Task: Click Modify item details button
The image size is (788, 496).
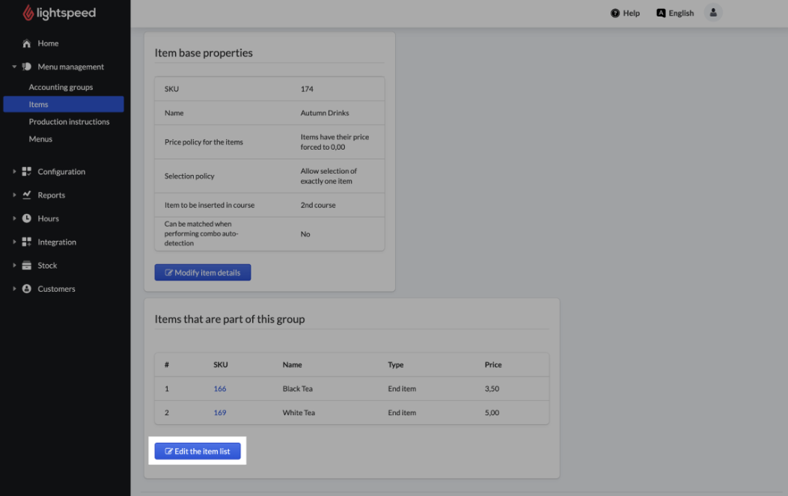Action: click(203, 273)
